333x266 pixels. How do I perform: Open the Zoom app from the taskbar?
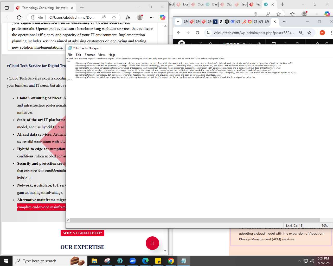pos(133,261)
